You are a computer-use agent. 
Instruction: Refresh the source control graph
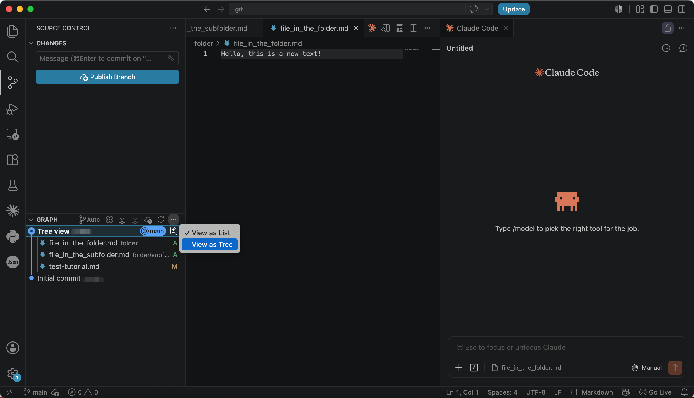[161, 220]
